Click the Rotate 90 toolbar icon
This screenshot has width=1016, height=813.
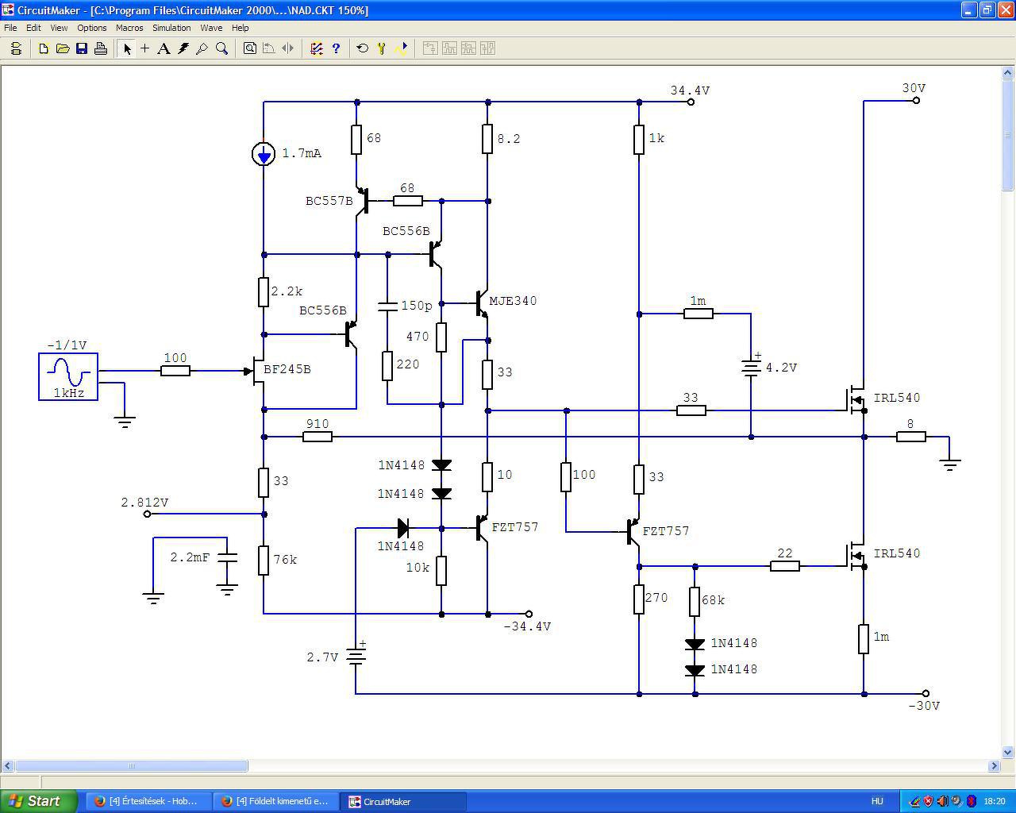click(269, 48)
